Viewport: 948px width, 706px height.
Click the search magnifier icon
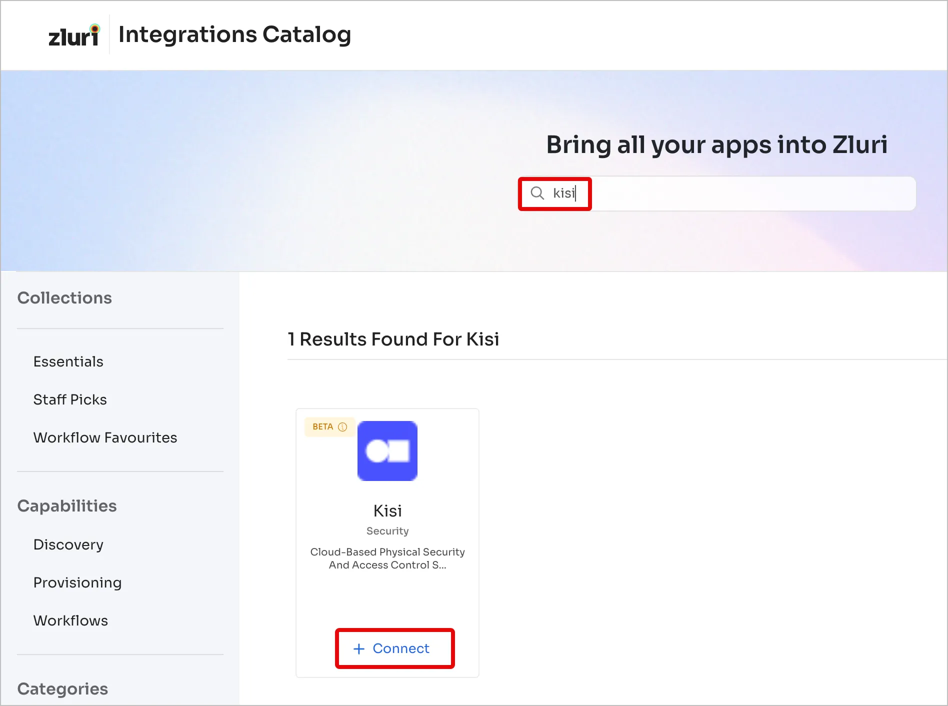click(537, 193)
